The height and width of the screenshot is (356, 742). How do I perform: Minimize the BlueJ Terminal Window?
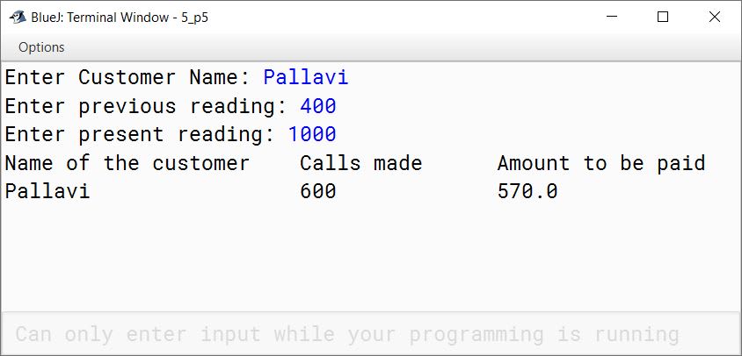[611, 17]
